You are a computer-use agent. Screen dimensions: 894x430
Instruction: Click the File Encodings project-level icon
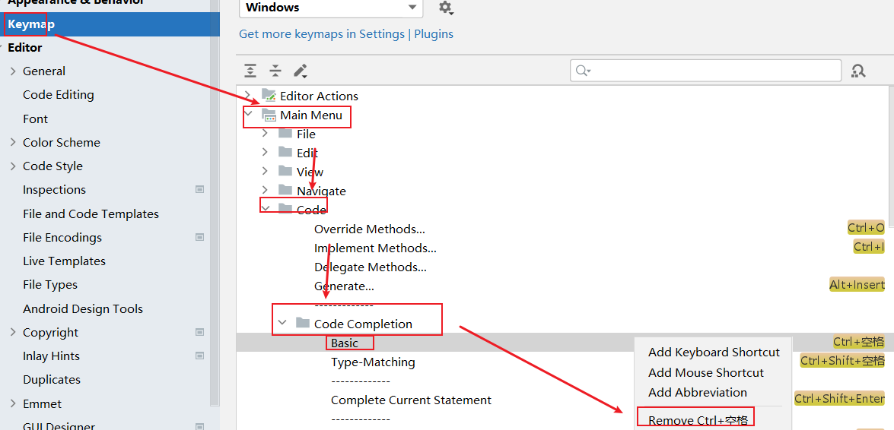tap(200, 237)
